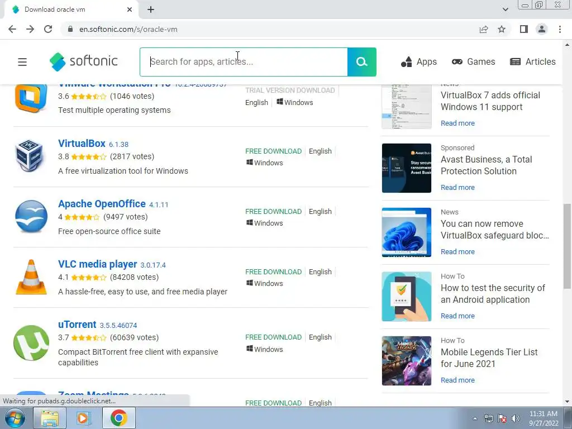Read more on VirtualBox safeguard block
Image resolution: width=572 pixels, height=429 pixels.
457,252
